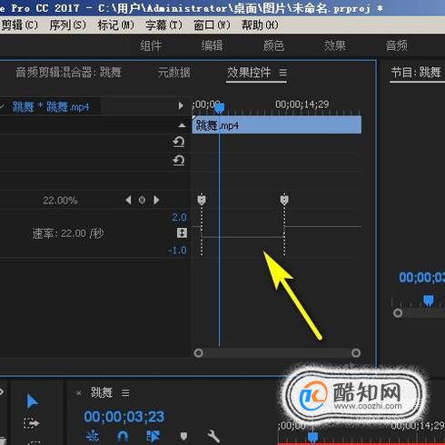Open the 帮助(H) menu
This screenshot has width=445, height=445.
point(260,25)
